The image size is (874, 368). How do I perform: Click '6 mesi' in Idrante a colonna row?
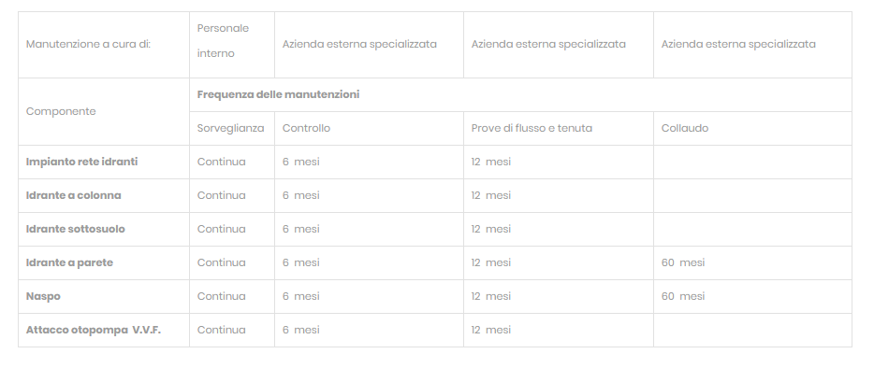(x=301, y=195)
